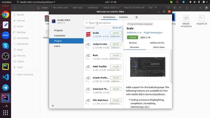Click the home icon in the Files path bar

coord(38,8)
